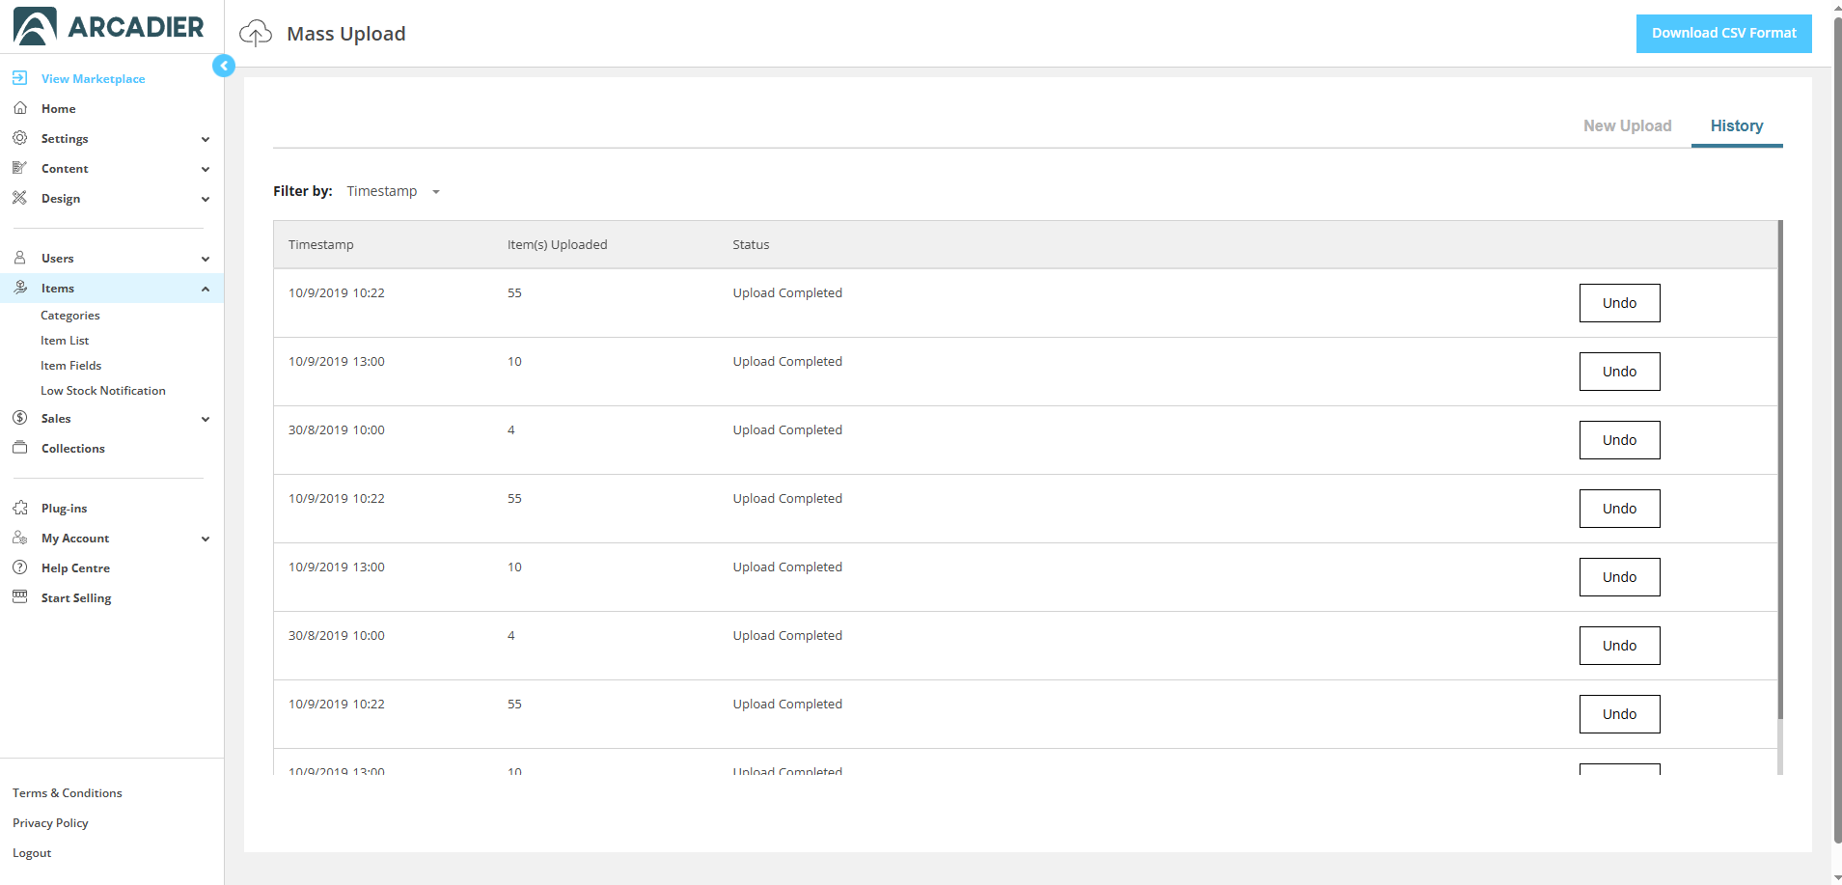Viewport: 1842px width, 885px height.
Task: Click the History table scrollbar
Action: pyautogui.click(x=1780, y=469)
